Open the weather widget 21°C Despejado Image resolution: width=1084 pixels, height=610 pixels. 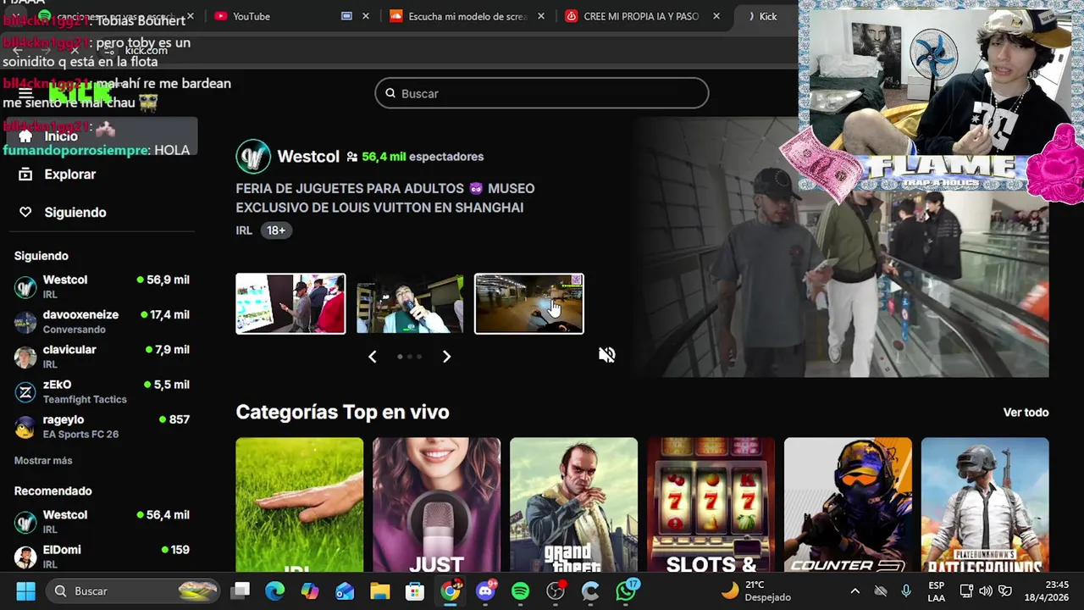coord(755,591)
